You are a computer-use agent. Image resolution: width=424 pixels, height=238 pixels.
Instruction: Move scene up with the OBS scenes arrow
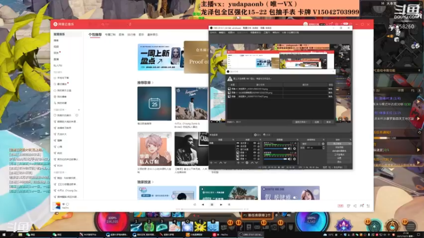pos(220,163)
